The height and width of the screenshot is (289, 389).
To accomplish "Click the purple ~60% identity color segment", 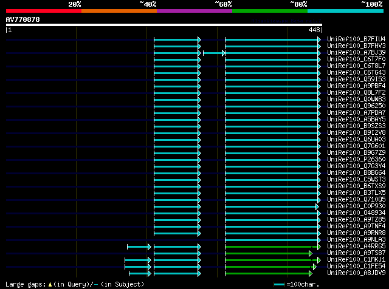I will [194, 11].
